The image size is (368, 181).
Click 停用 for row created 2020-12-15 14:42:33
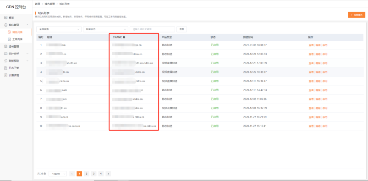(325, 90)
